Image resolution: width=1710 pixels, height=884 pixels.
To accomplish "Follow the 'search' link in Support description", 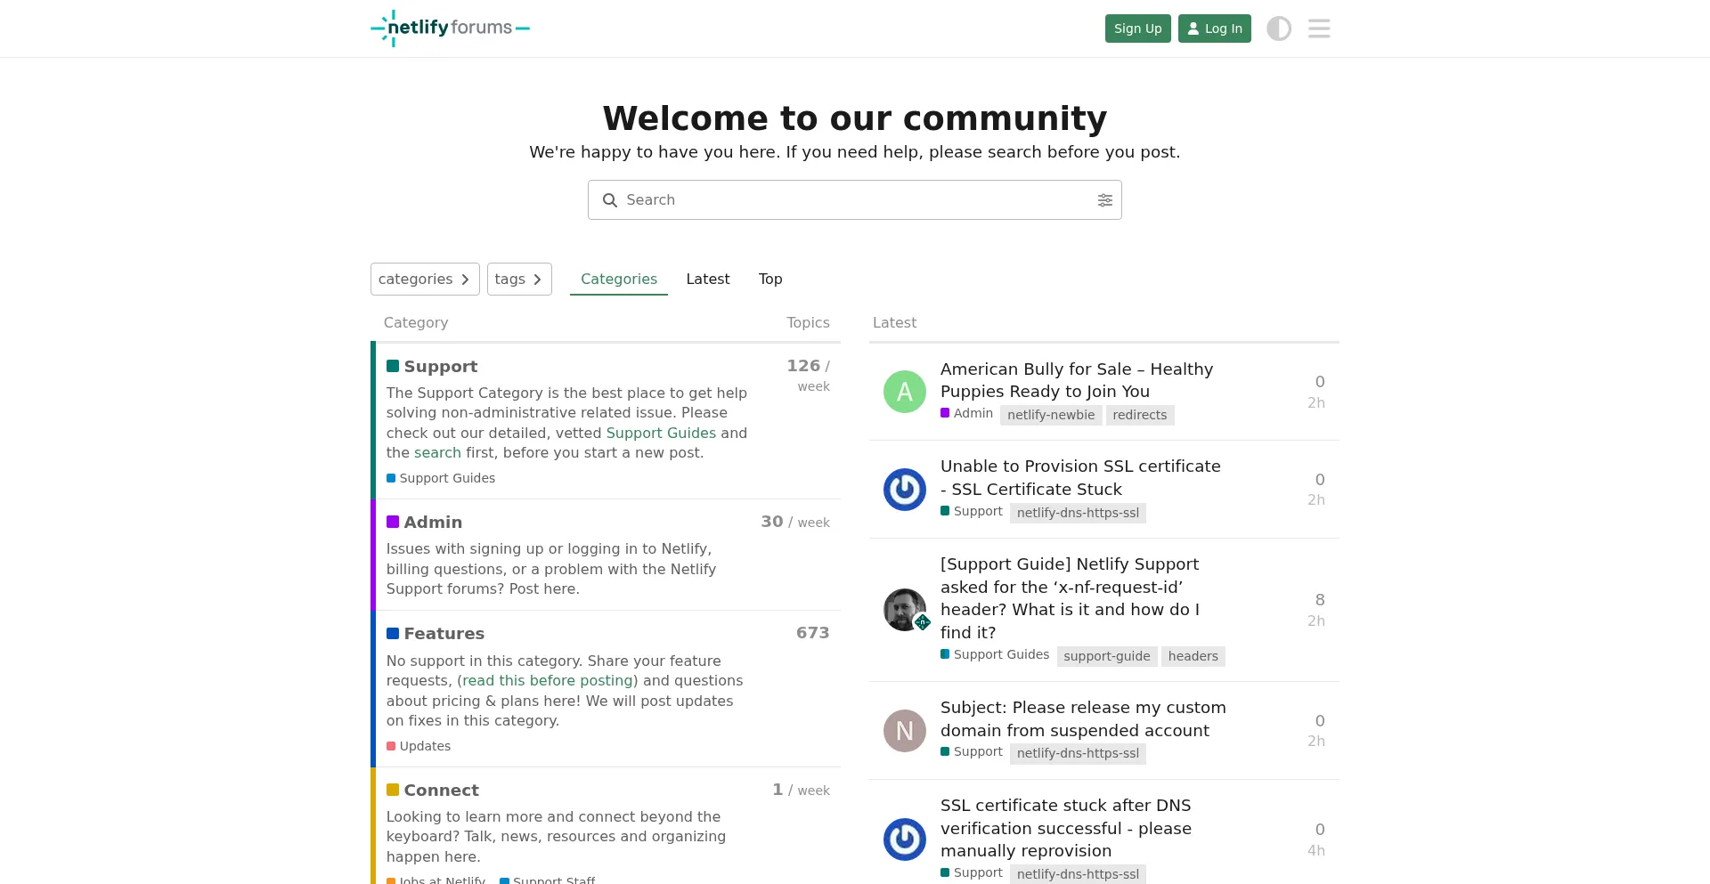I will [x=437, y=452].
